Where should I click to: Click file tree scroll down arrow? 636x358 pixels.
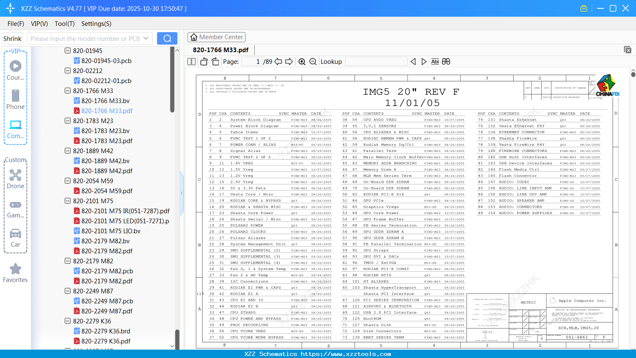click(x=172, y=346)
